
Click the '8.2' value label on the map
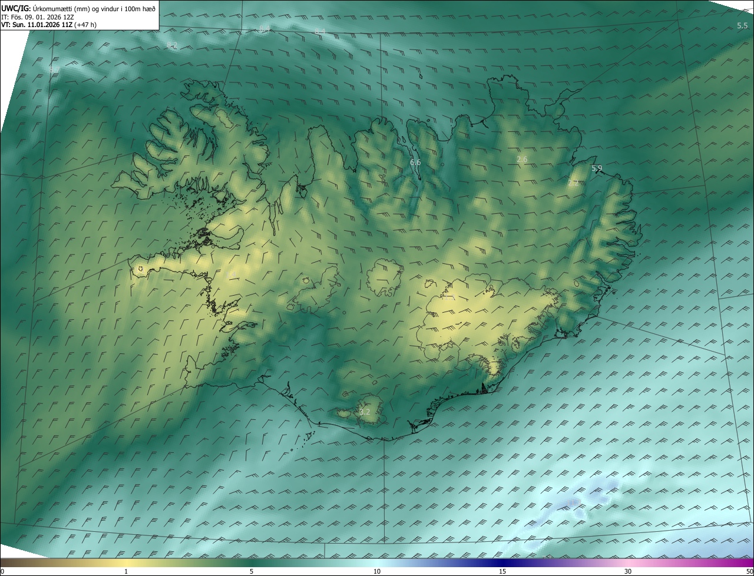pyautogui.click(x=172, y=45)
